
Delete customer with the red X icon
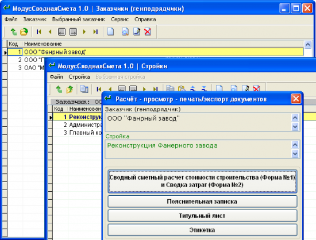click(x=148, y=32)
